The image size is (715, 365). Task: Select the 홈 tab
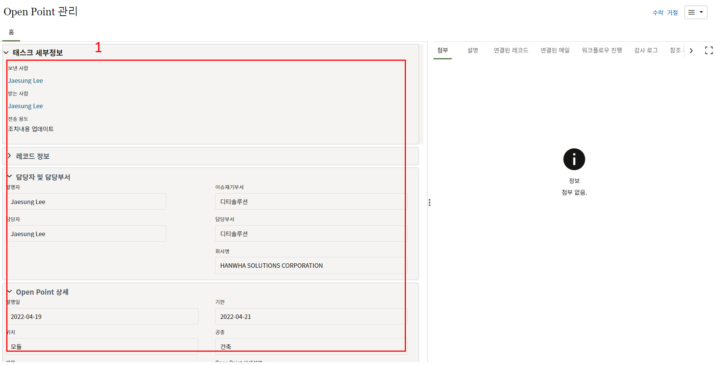(11, 32)
